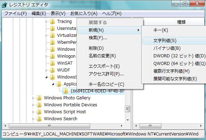
Task: Click the Registry Editor title bar icon
Action: [5, 5]
